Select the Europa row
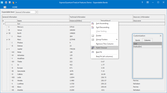This screenshot has height=93, width=167. click(x=83, y=68)
